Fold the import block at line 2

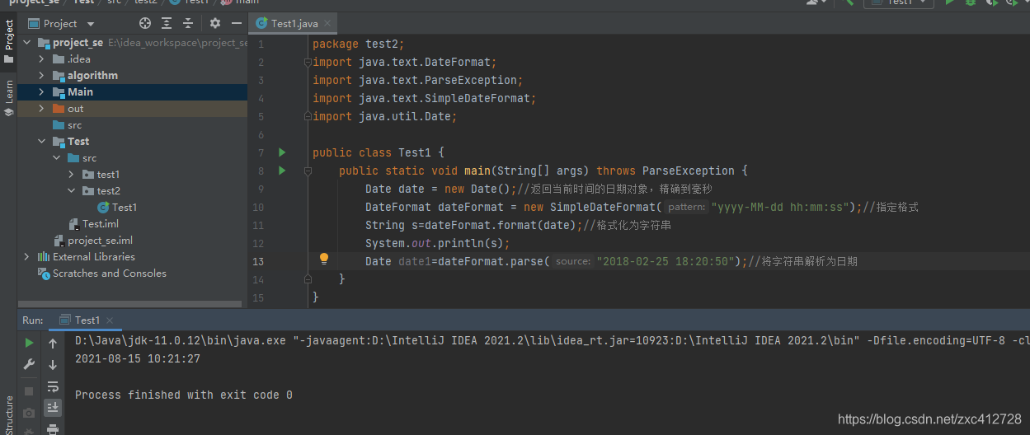click(x=308, y=63)
